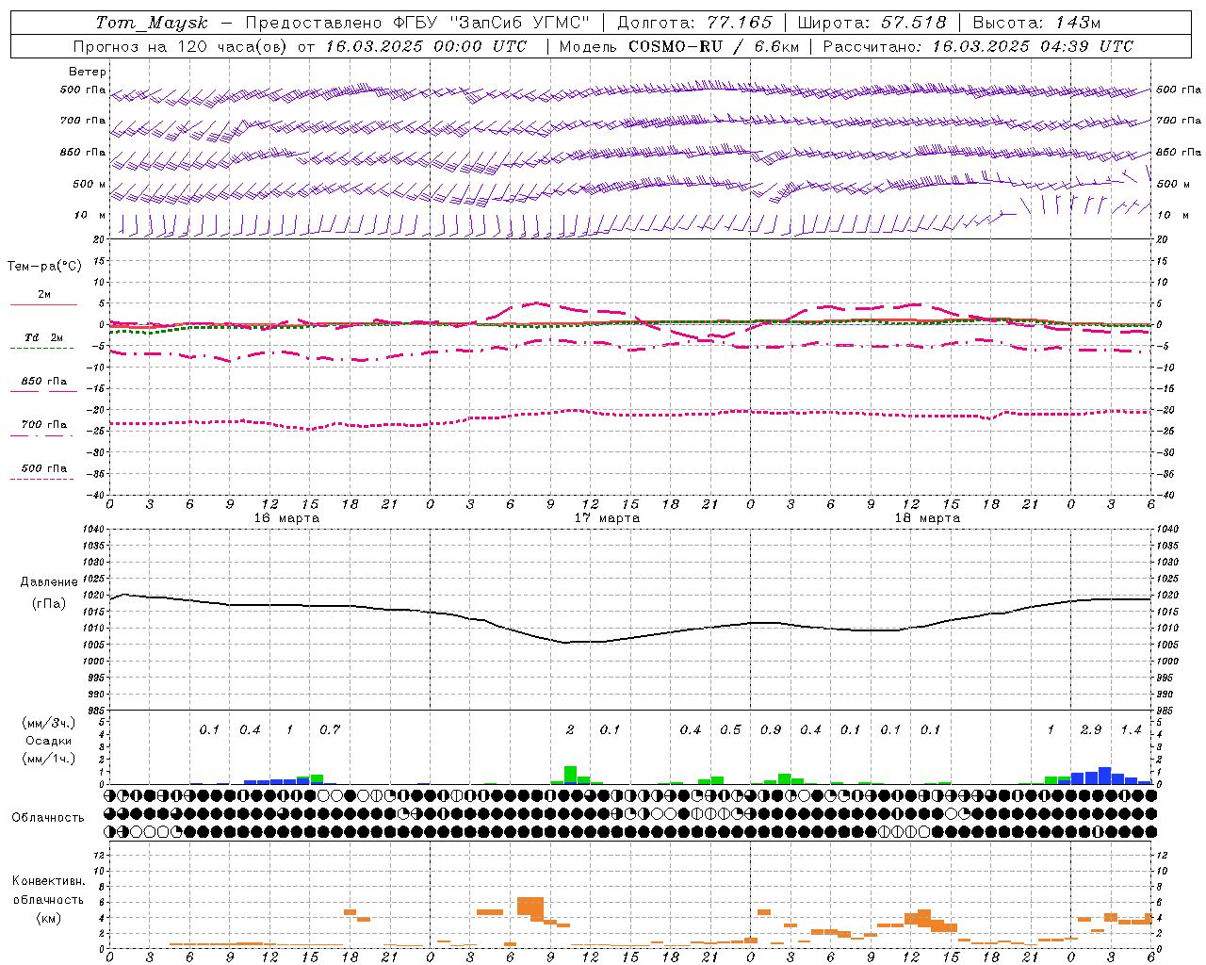Click the tallest green precipitation bar on 17 марта
This screenshot has width=1206, height=965.
[570, 775]
